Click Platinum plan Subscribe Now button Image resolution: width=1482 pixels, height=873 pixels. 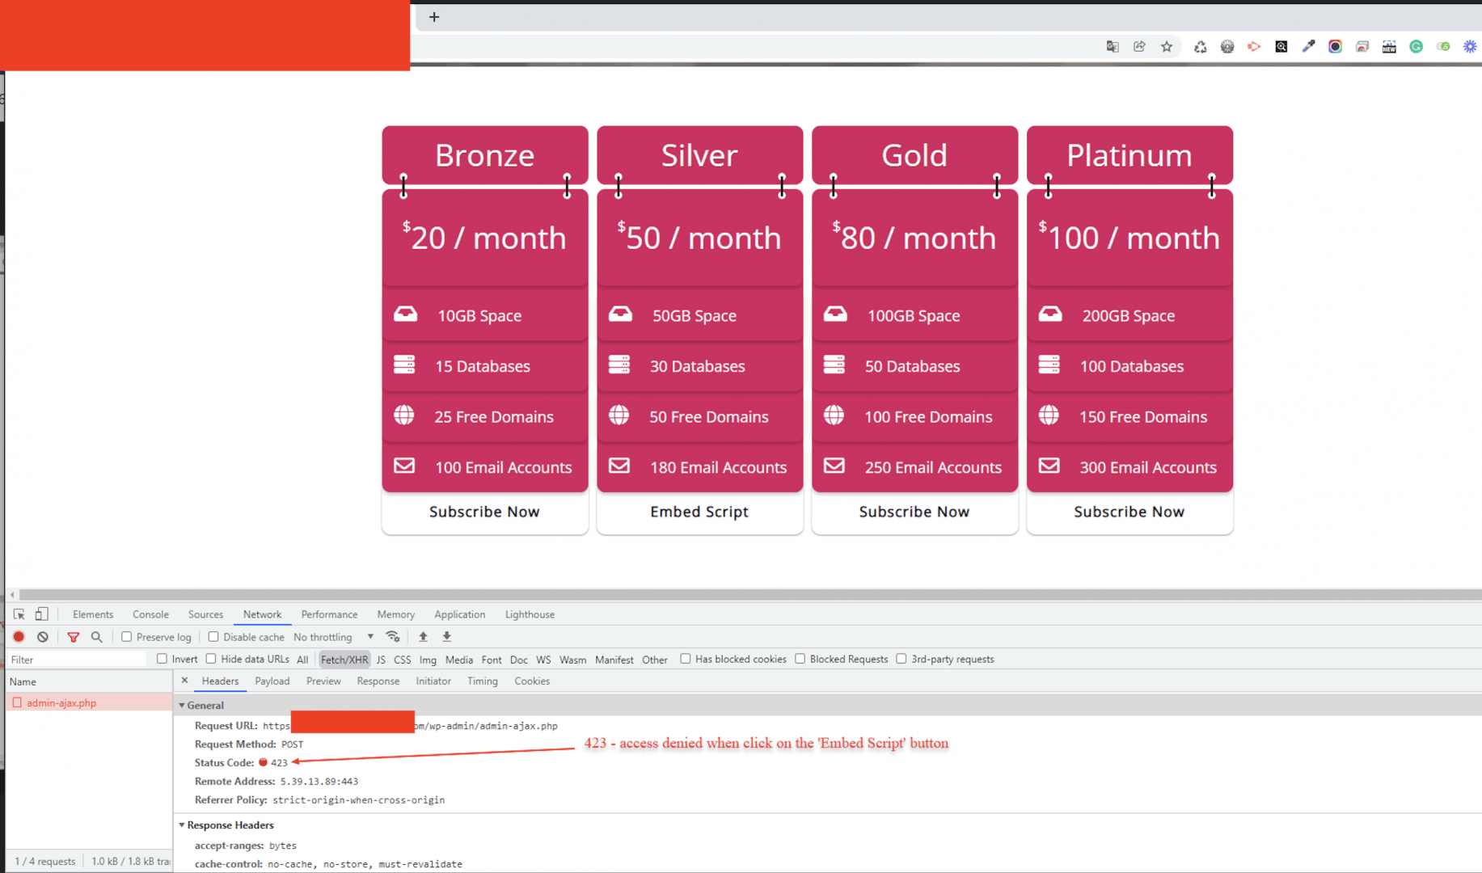(x=1129, y=512)
